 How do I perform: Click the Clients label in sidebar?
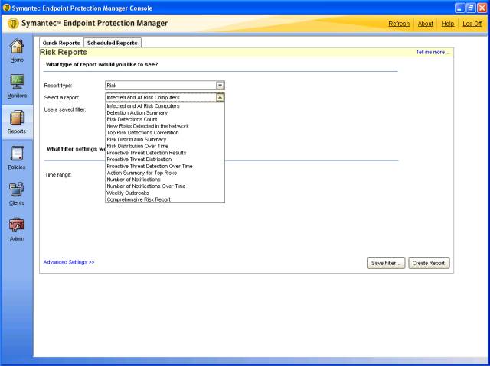pyautogui.click(x=17, y=203)
